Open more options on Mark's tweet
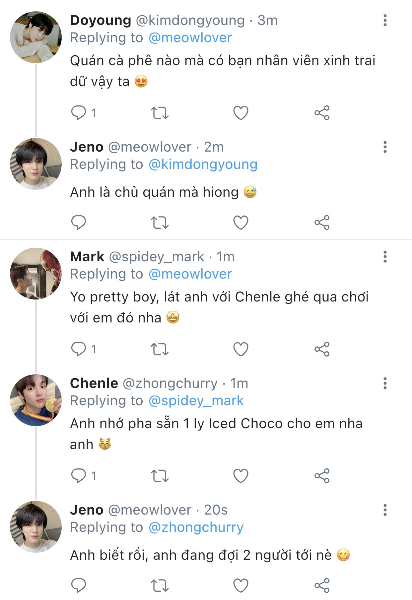 pos(385,257)
